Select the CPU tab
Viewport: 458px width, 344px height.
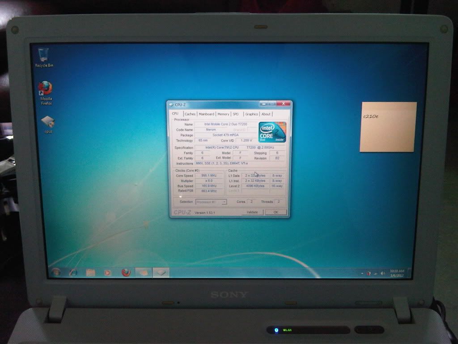175,113
